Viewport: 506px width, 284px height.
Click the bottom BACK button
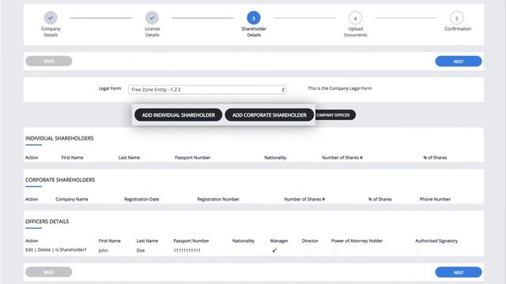click(49, 272)
